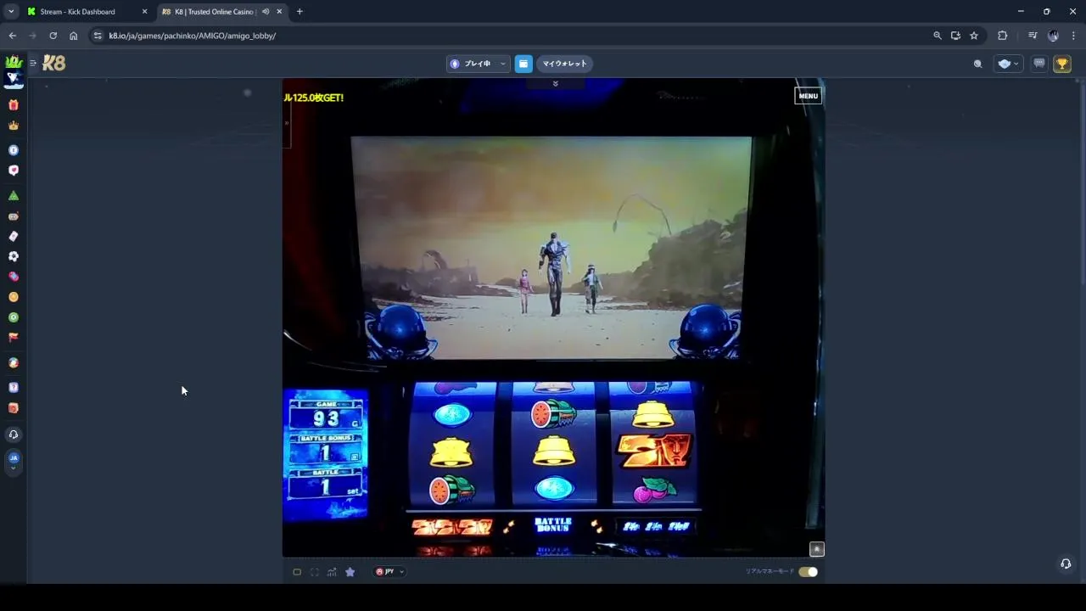Open the soccer ball sports sidebar icon
The image size is (1086, 611).
click(14, 256)
